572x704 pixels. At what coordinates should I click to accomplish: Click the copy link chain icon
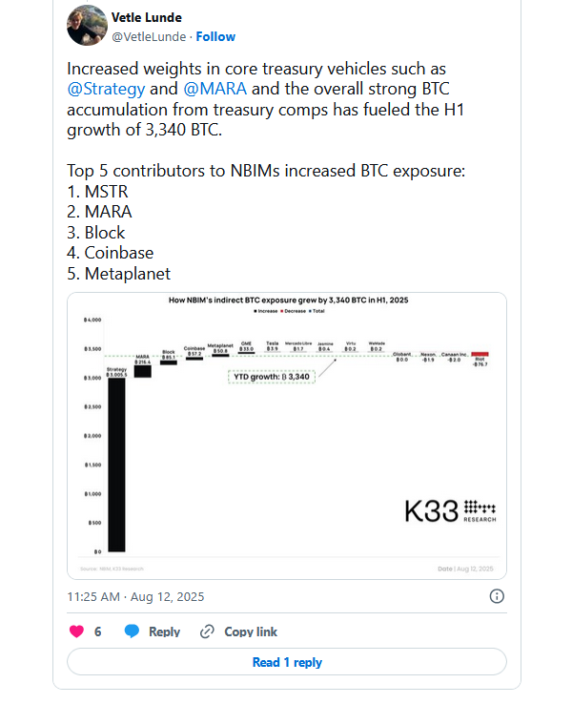[207, 632]
